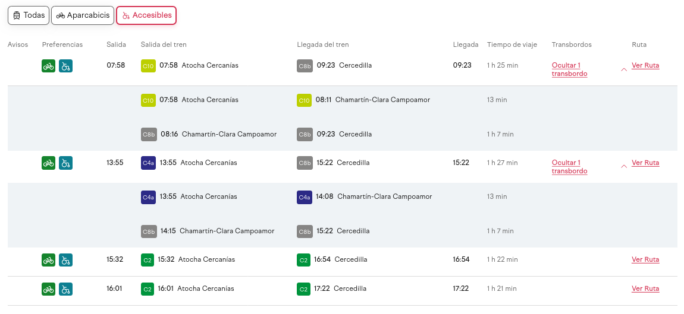Click wheelchair icon on the 15:32 trip
The image size is (684, 314).
pos(66,260)
